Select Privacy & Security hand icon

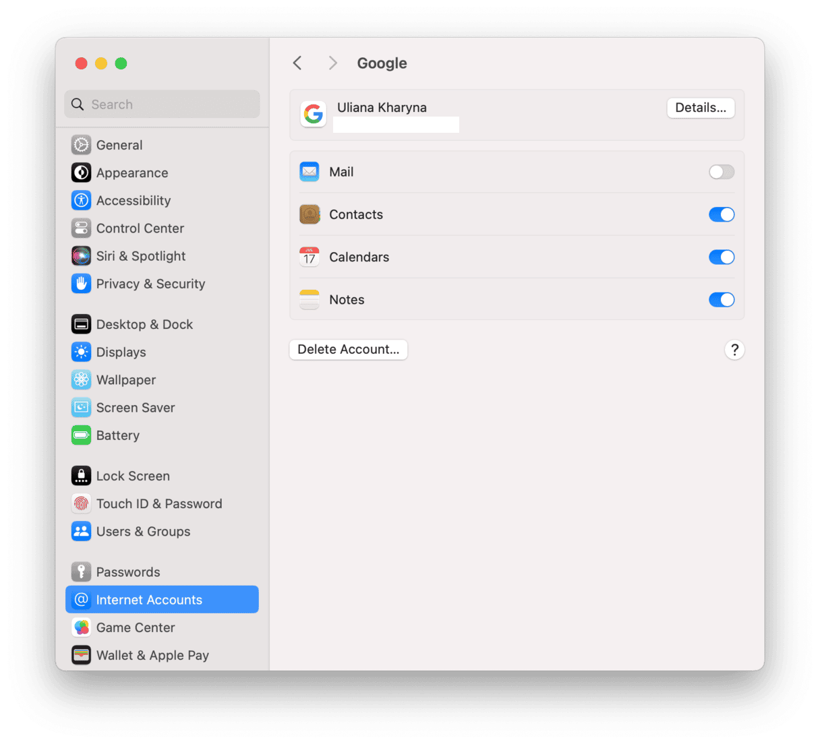coord(81,283)
